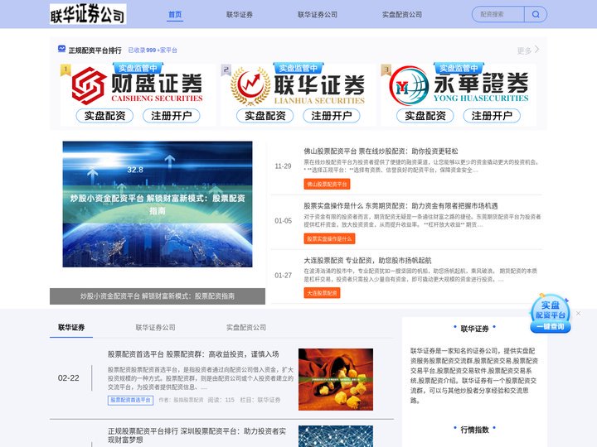Viewport: 597px width, 447px height.
Task: Click the floating 实盘配资平台 一键查询 badge
Action: (551, 314)
